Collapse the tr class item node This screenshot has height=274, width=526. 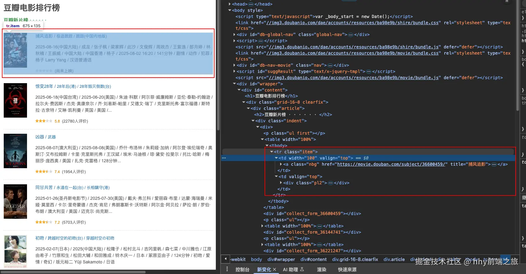tap(272, 152)
